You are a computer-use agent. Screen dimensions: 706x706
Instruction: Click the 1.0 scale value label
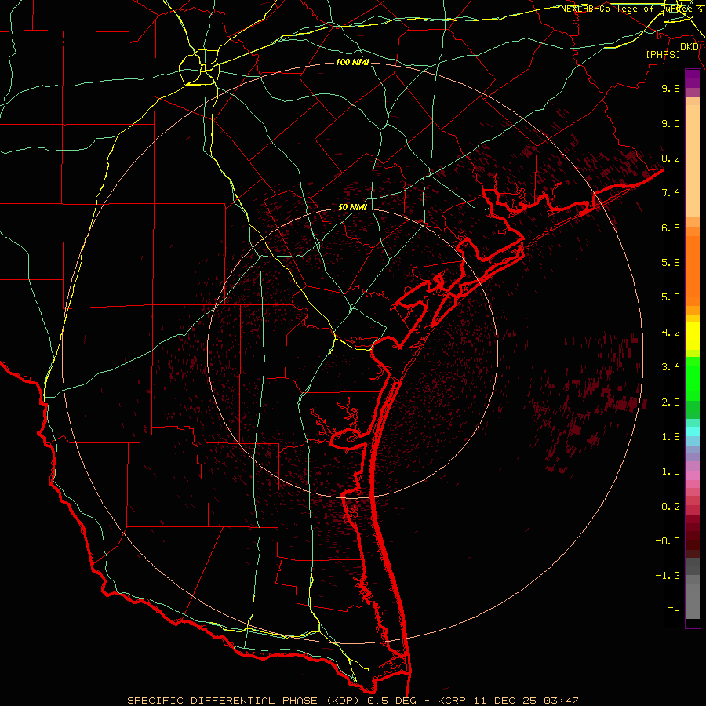(x=671, y=471)
